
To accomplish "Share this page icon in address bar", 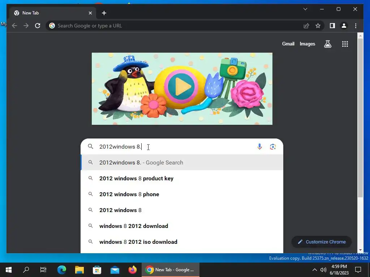I will [x=306, y=26].
